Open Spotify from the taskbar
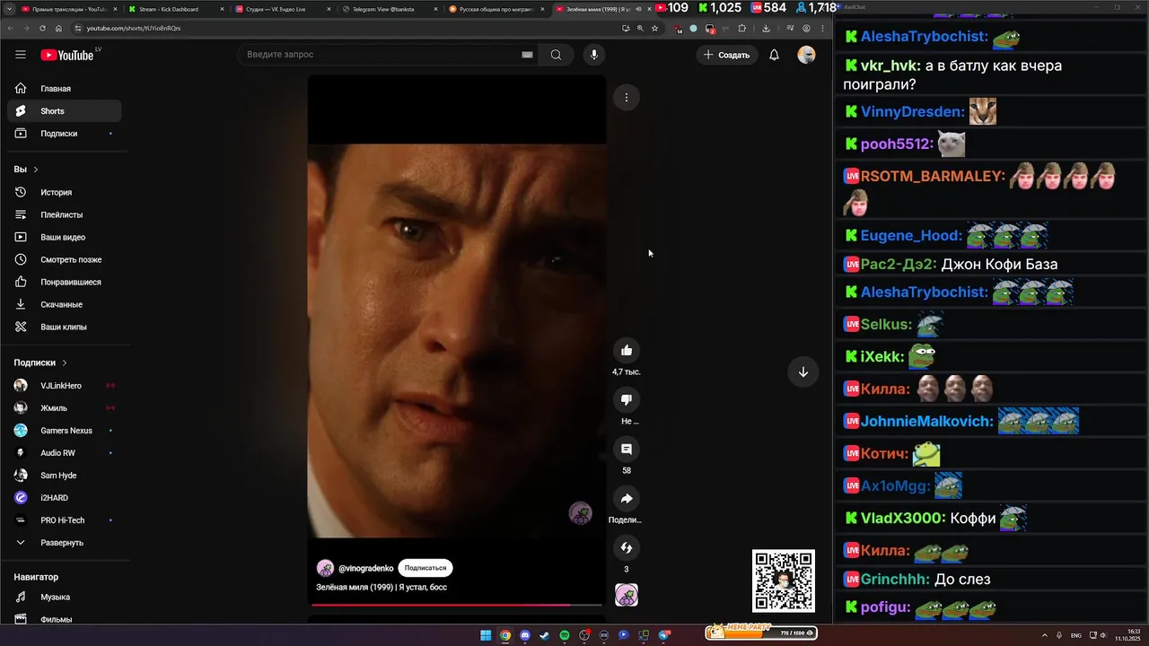 point(565,635)
